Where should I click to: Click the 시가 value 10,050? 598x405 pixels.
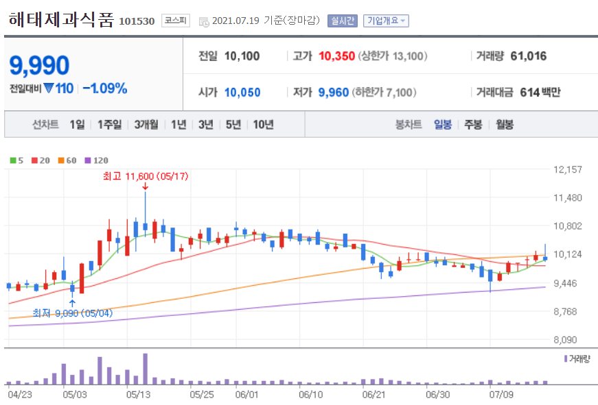coord(242,93)
